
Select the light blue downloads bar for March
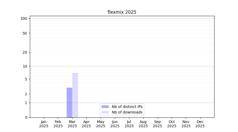[x=75, y=95]
